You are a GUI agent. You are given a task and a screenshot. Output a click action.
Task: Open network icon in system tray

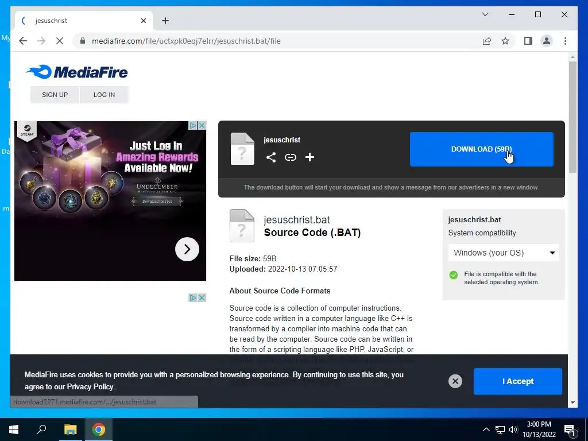point(500,430)
